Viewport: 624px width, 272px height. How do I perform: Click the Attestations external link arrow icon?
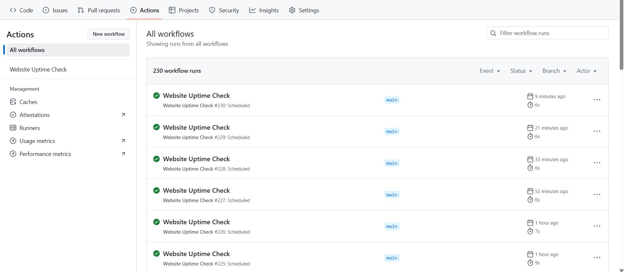pyautogui.click(x=123, y=115)
